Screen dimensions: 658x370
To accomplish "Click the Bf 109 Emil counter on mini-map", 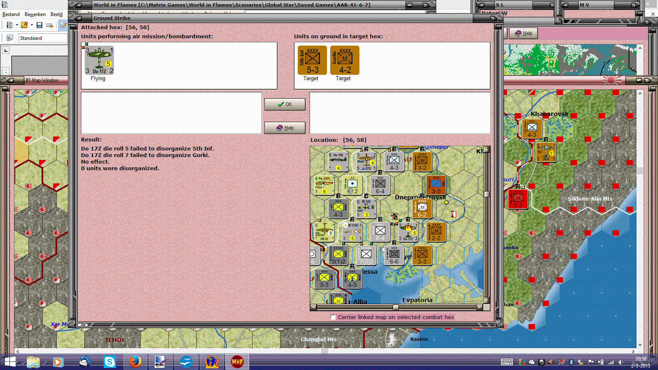I will click(x=366, y=208).
